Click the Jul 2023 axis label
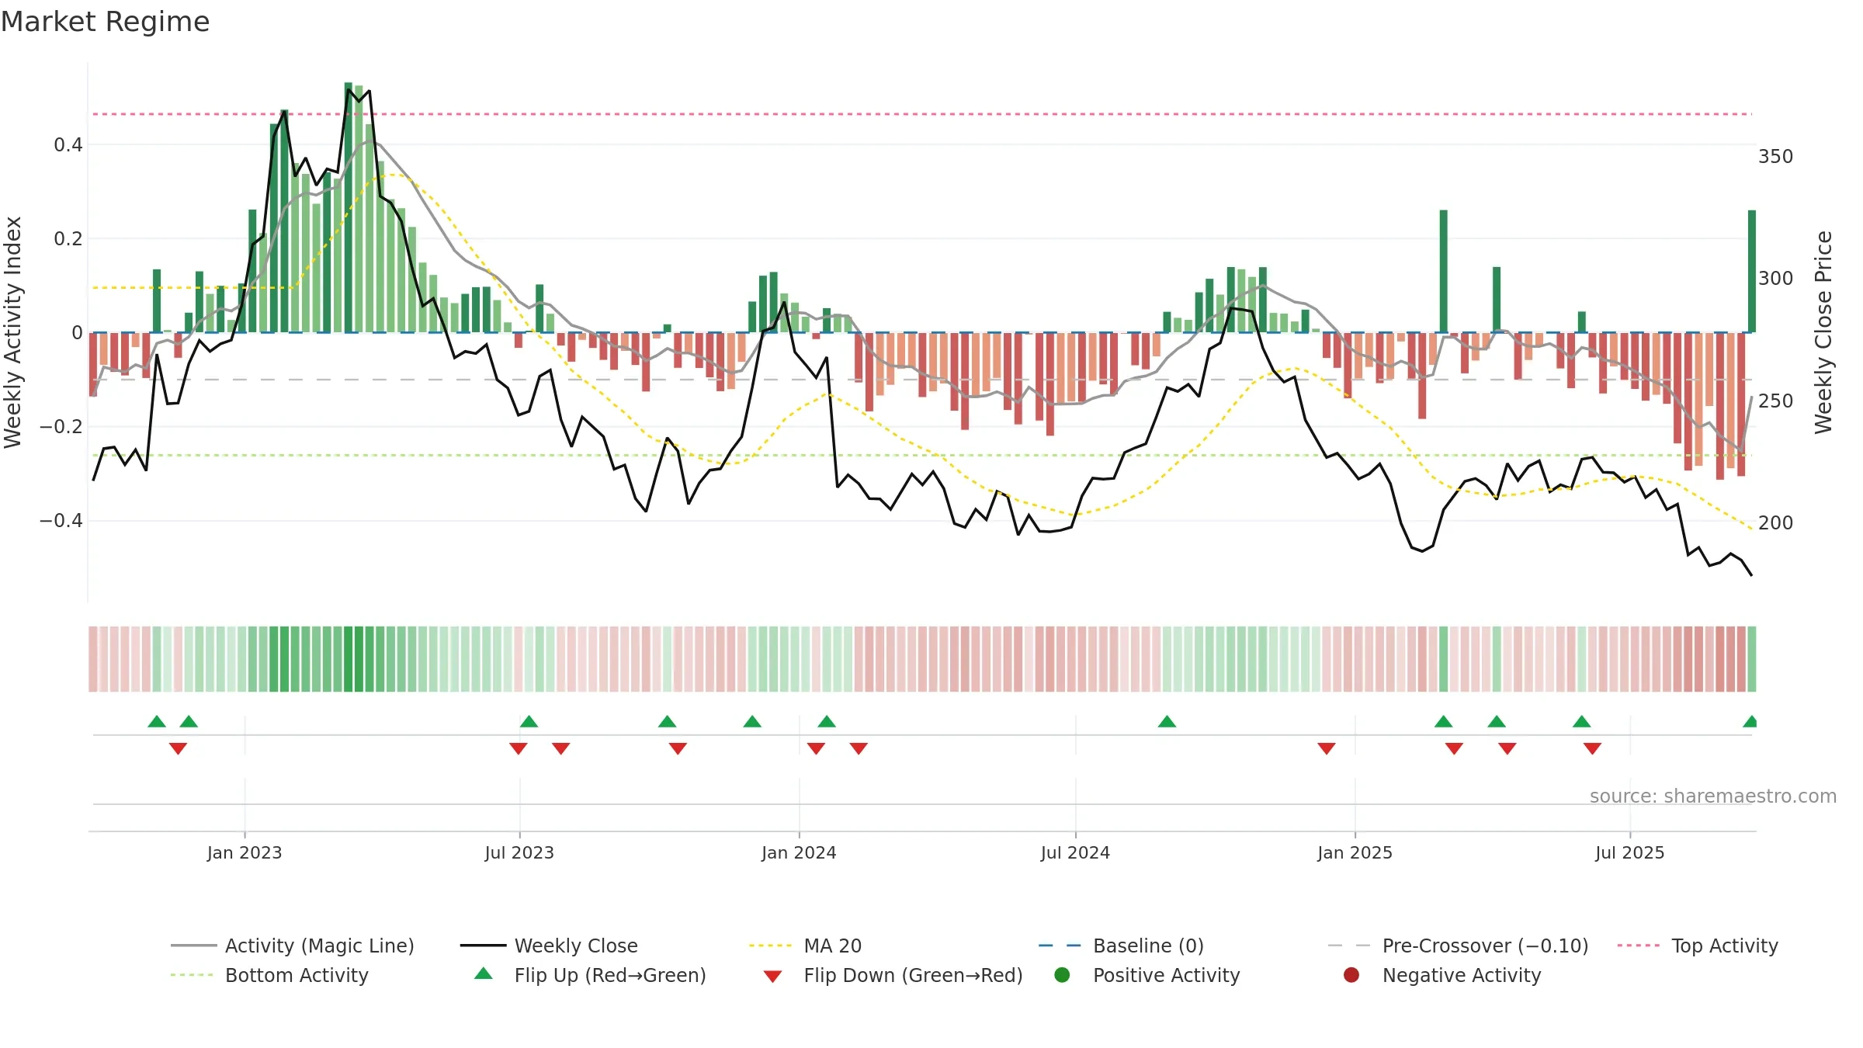The height and width of the screenshot is (1048, 1863). tap(519, 852)
